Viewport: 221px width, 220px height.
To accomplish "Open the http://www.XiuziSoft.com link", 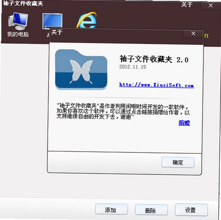I will click(x=156, y=85).
